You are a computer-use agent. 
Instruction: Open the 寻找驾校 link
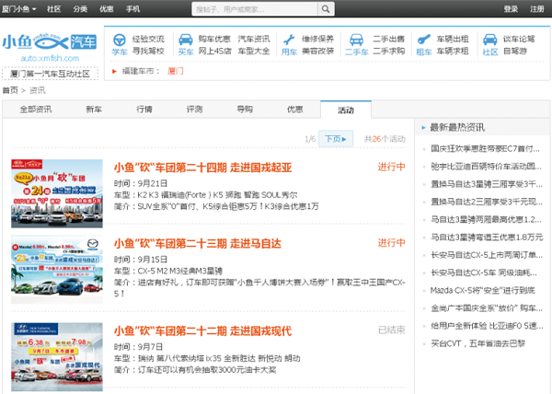click(x=148, y=51)
